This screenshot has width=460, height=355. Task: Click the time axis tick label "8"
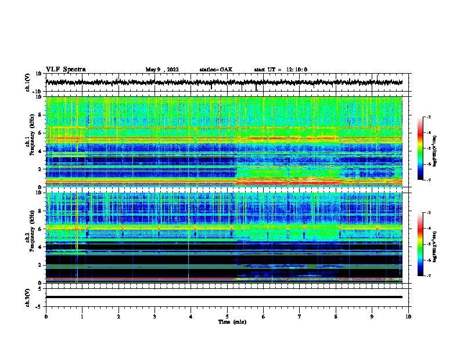(336, 317)
